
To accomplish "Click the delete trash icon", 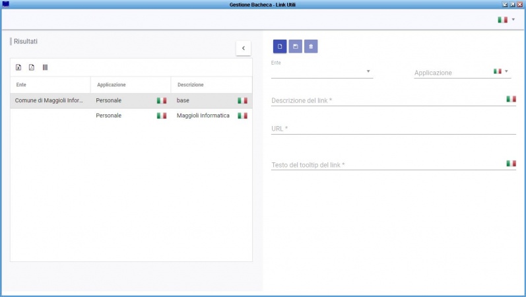I will pos(311,47).
